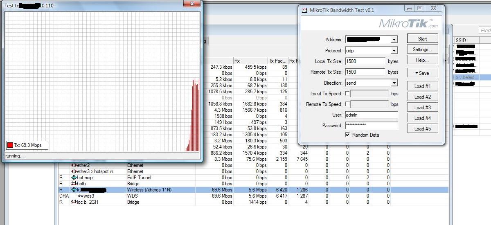Click the Rx column header

[250, 61]
